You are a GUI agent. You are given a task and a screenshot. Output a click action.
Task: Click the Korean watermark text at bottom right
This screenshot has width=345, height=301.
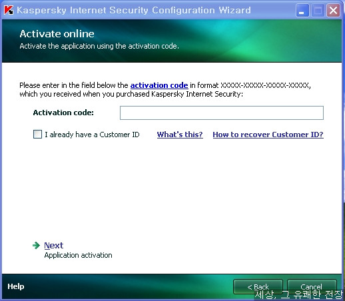298,295
